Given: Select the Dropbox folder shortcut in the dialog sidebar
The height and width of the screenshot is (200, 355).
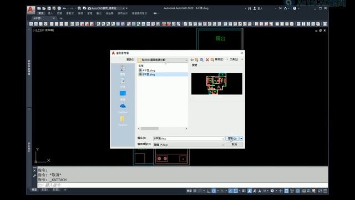Looking at the screenshot, I should [x=123, y=121].
